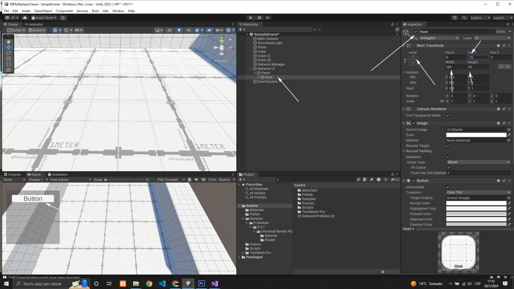Select the Hand view tool
This screenshot has width=514, height=289.
(x=9, y=42)
